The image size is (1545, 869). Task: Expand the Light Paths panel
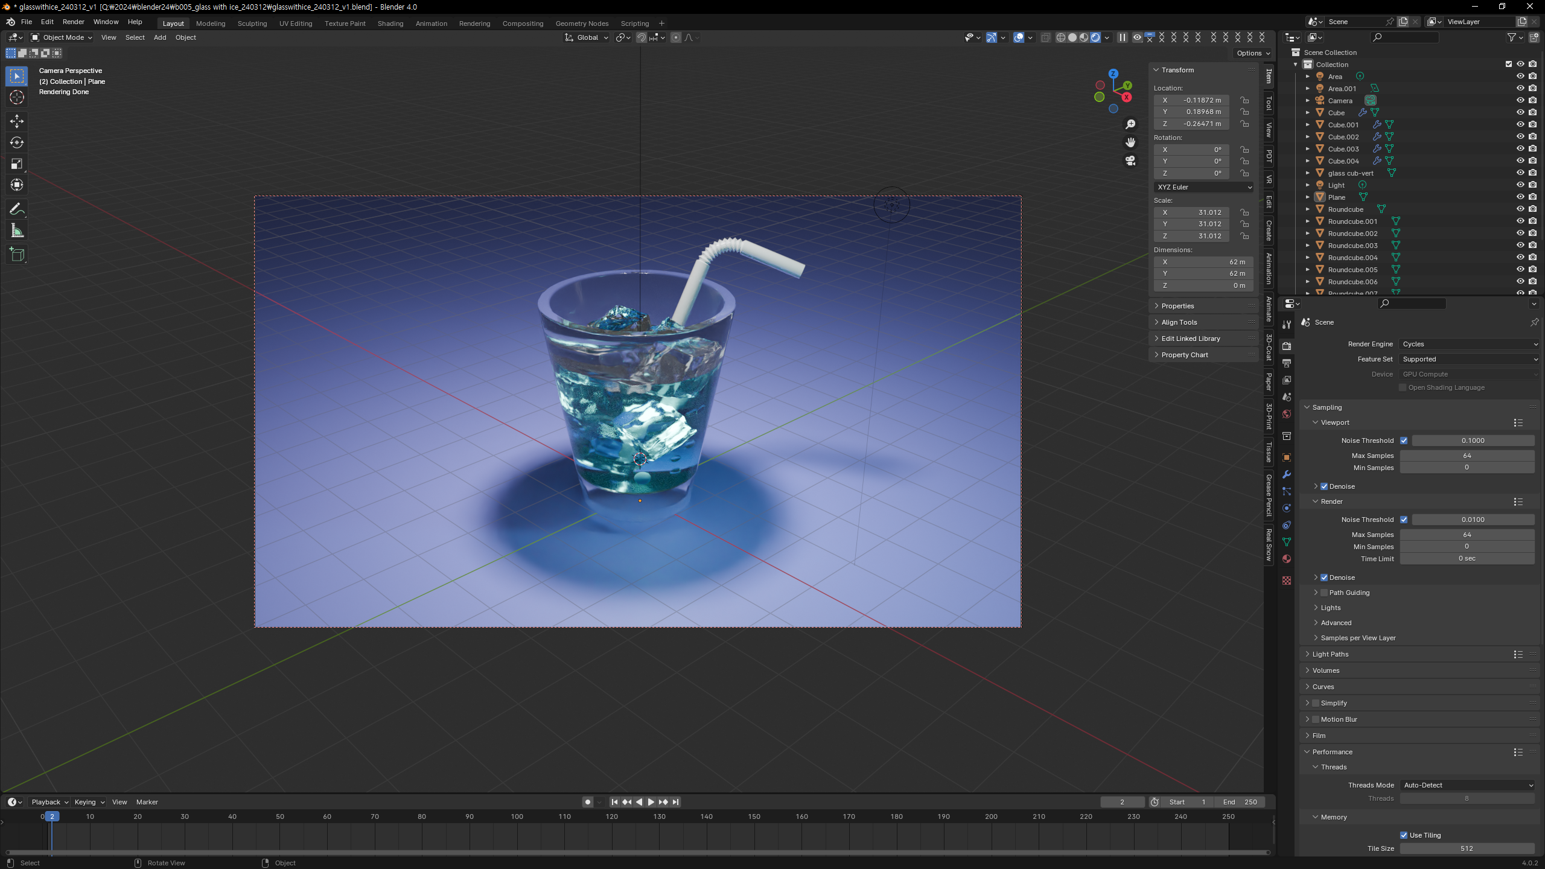click(1330, 654)
